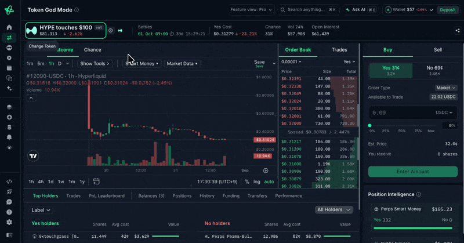Screen dimensions: 464x243
Task: Click the 50% mark on the amount slider
Action: point(401,131)
